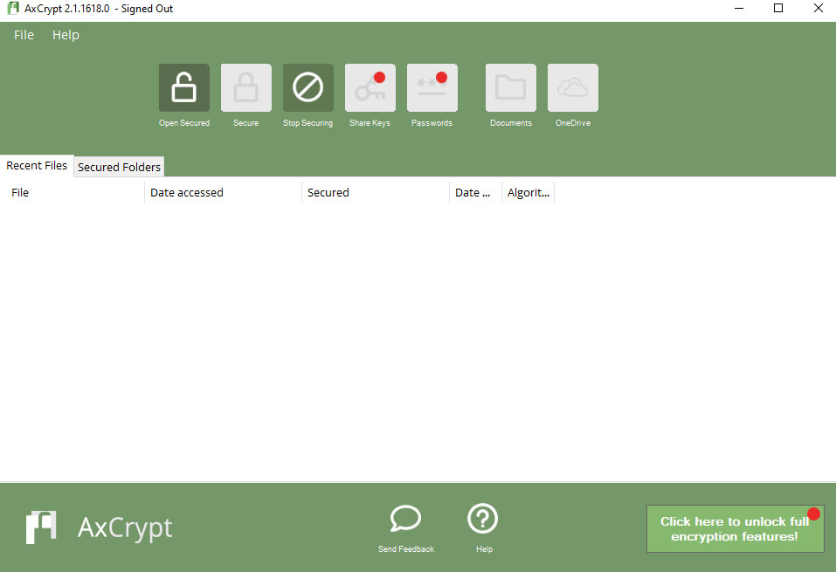Minimize the AxCrypt window

tap(739, 9)
